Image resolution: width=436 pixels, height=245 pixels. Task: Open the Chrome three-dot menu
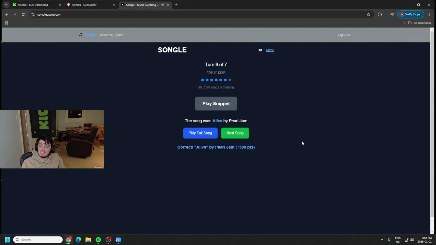pyautogui.click(x=429, y=14)
